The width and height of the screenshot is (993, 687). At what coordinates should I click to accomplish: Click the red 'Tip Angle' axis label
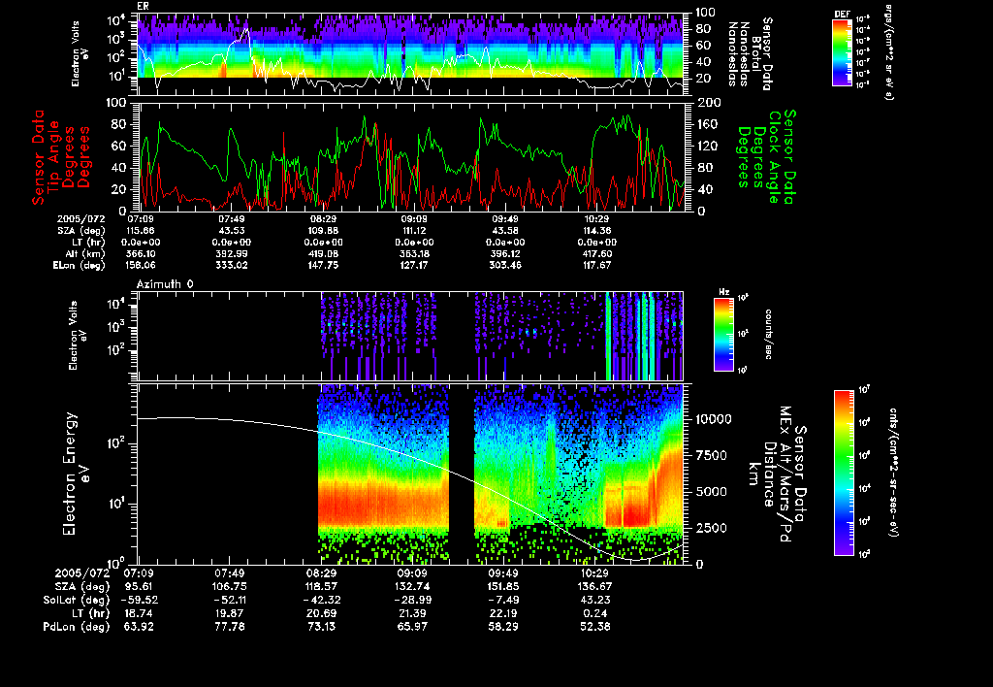(54, 156)
